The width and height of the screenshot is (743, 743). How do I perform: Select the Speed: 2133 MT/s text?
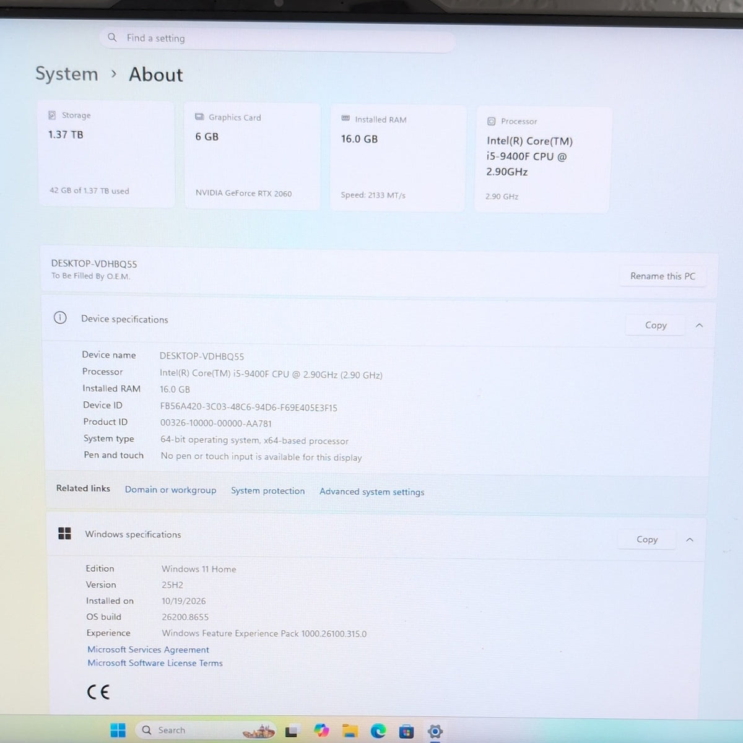click(373, 195)
